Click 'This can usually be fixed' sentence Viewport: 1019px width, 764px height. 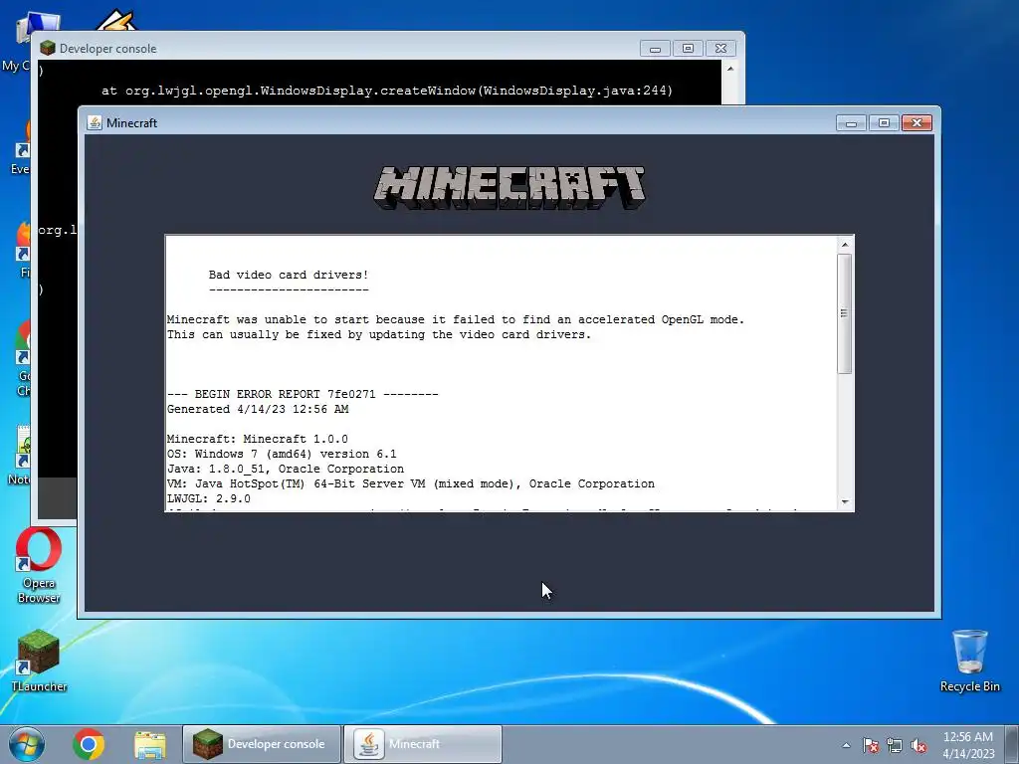pos(379,334)
